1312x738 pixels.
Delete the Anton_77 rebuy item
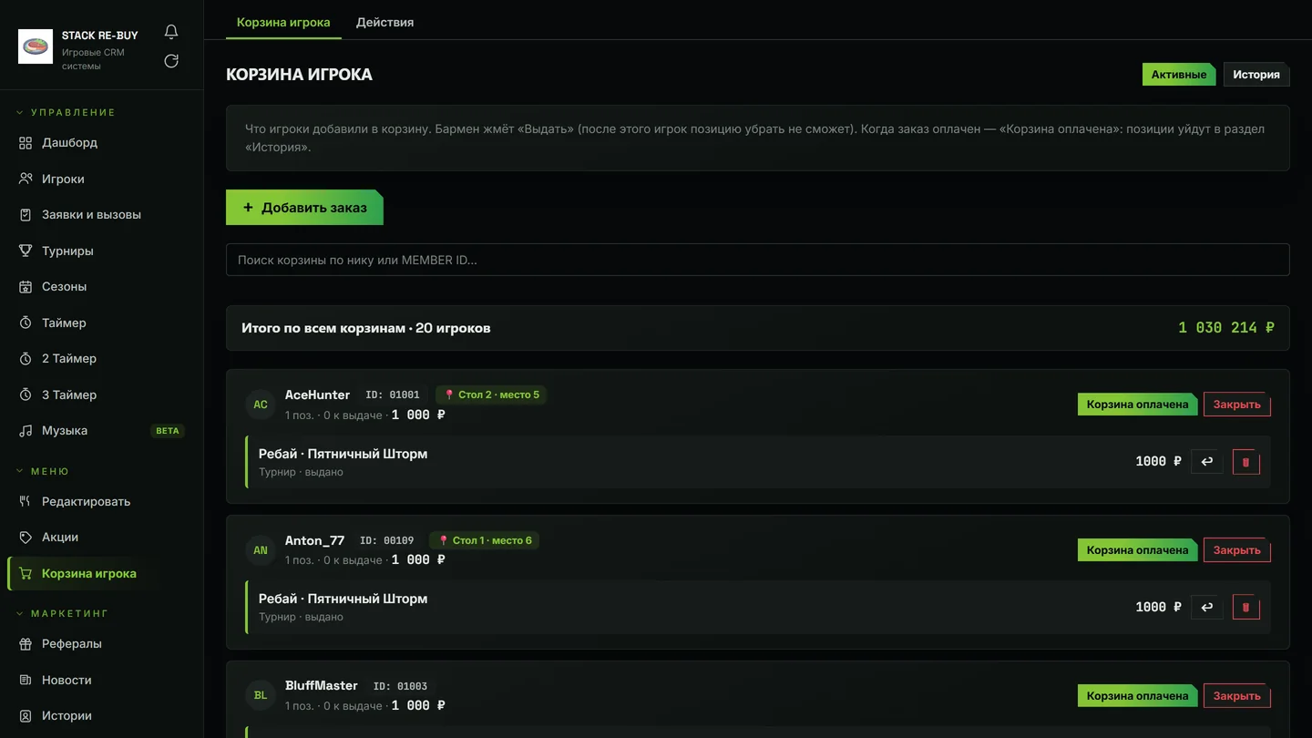pyautogui.click(x=1246, y=607)
